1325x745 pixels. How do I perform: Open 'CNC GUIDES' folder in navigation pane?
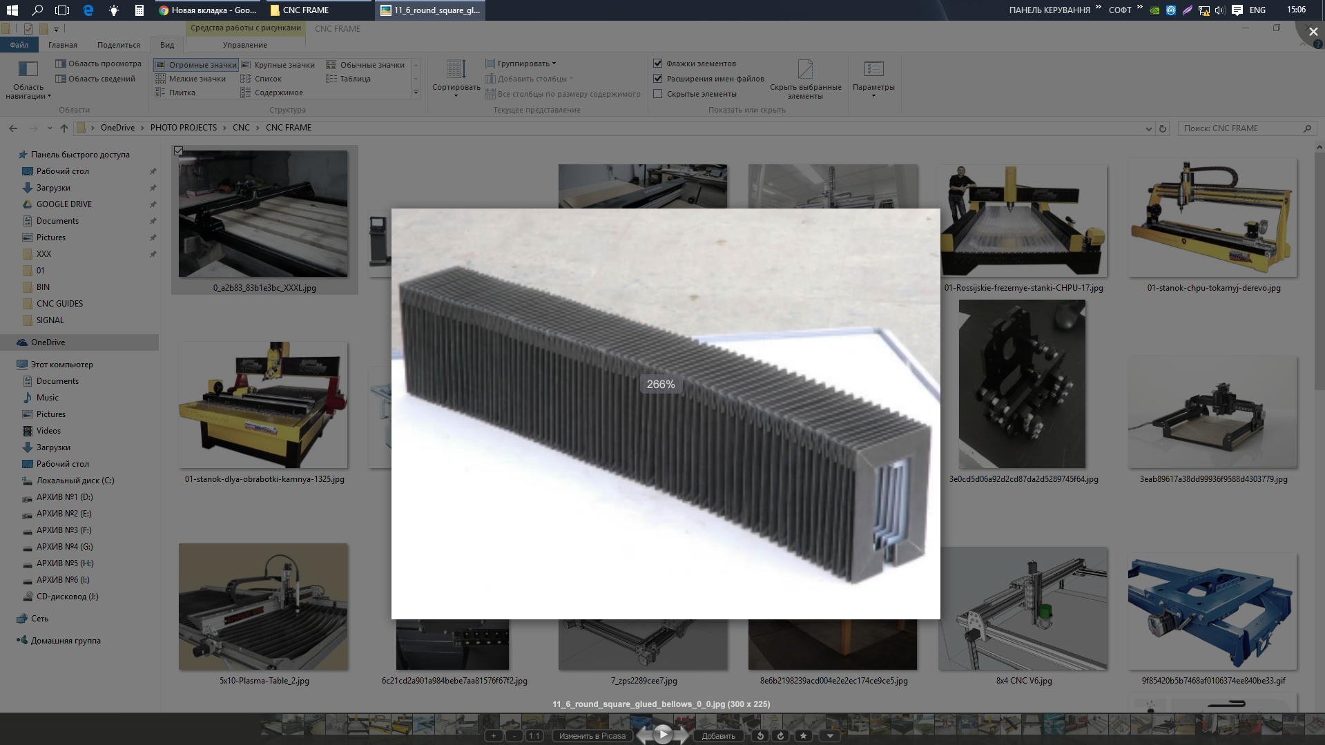pyautogui.click(x=59, y=304)
